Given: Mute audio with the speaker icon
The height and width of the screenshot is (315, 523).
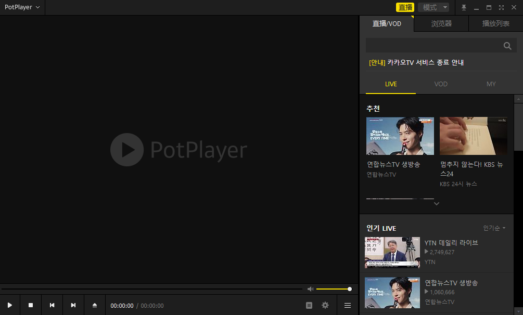Looking at the screenshot, I should [310, 288].
